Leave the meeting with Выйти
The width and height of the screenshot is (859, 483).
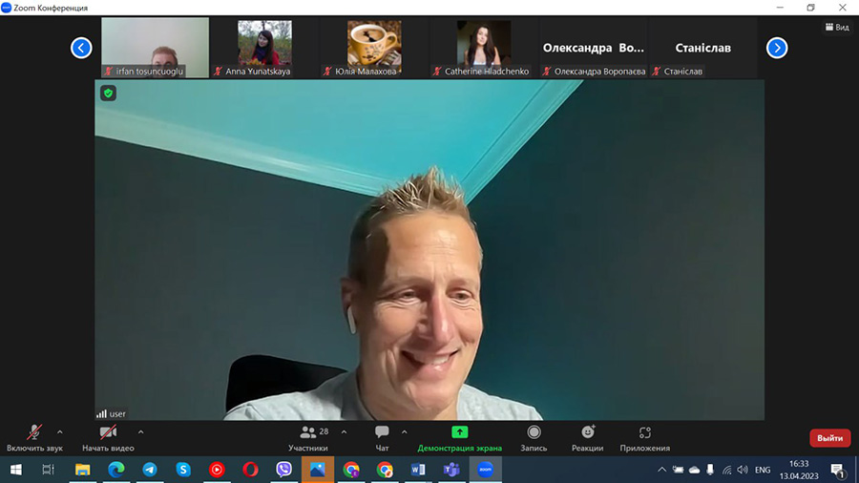pyautogui.click(x=830, y=438)
